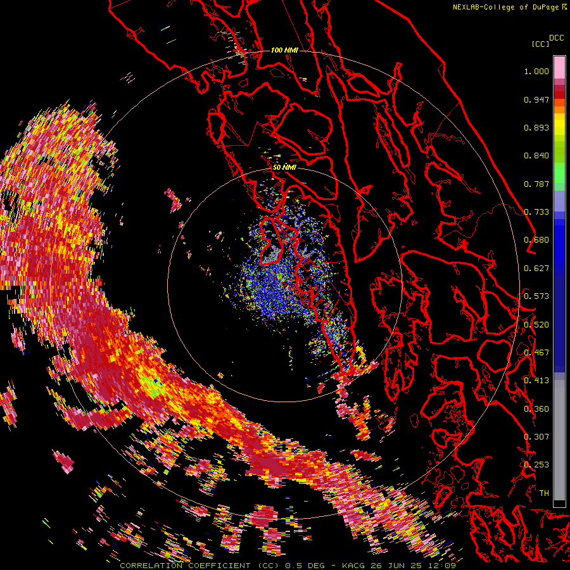Select the 0.467 legend value
The image size is (570, 570).
[x=536, y=353]
